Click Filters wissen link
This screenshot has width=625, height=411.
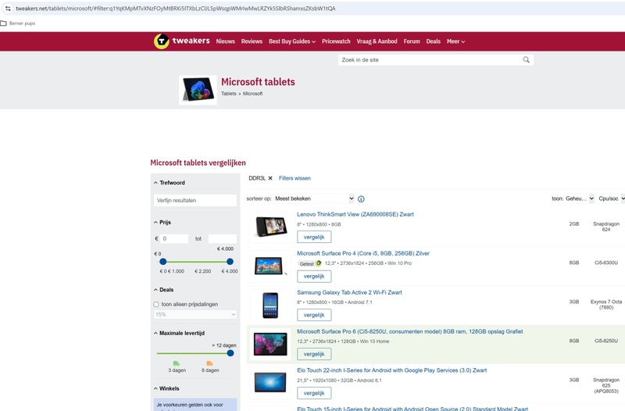295,178
